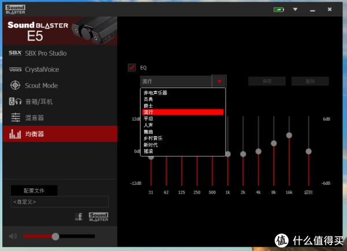
Task: Click the Scout Mode crosshair icon
Action: pos(15,85)
